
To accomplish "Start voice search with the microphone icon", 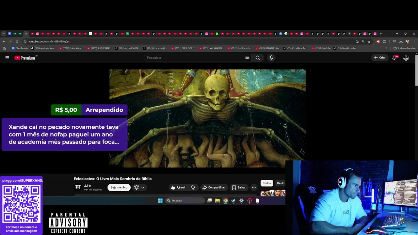I will (271, 58).
